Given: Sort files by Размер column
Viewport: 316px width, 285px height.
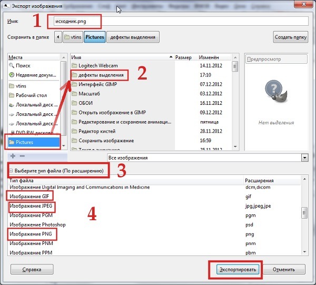Looking at the screenshot, I should [x=186, y=57].
